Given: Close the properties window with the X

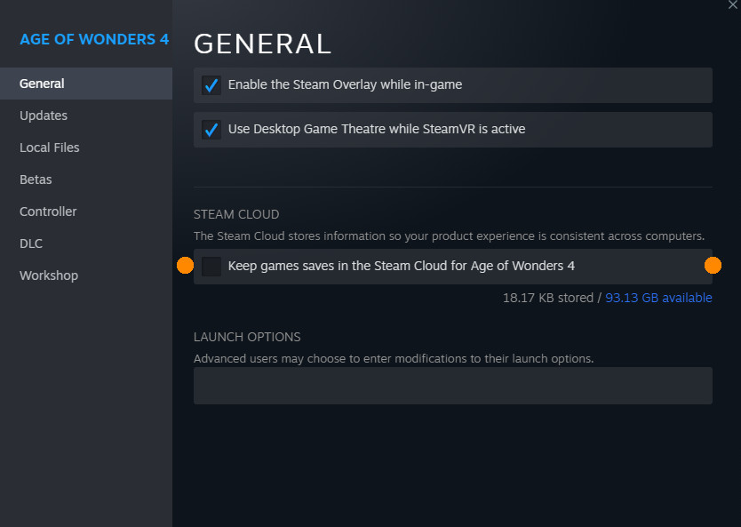Looking at the screenshot, I should 732,5.
